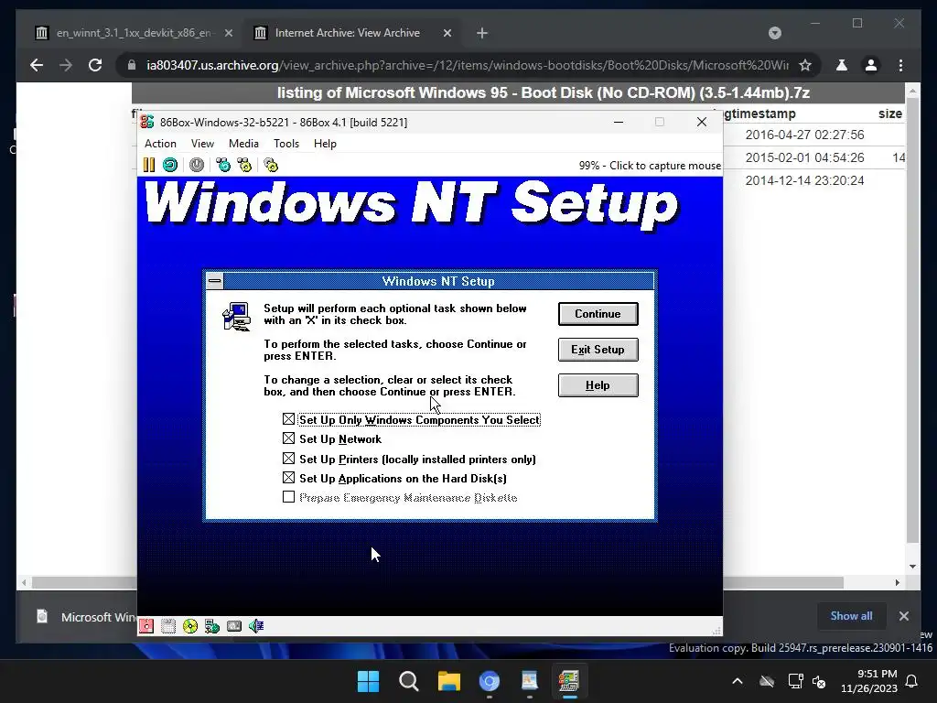Click the hard disk status icon

coord(234,626)
